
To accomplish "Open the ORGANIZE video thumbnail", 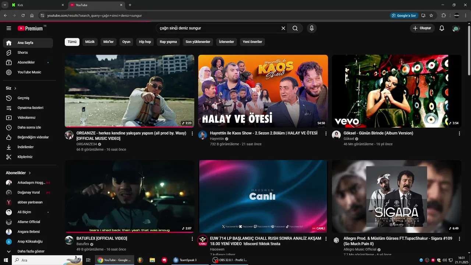I will click(130, 91).
